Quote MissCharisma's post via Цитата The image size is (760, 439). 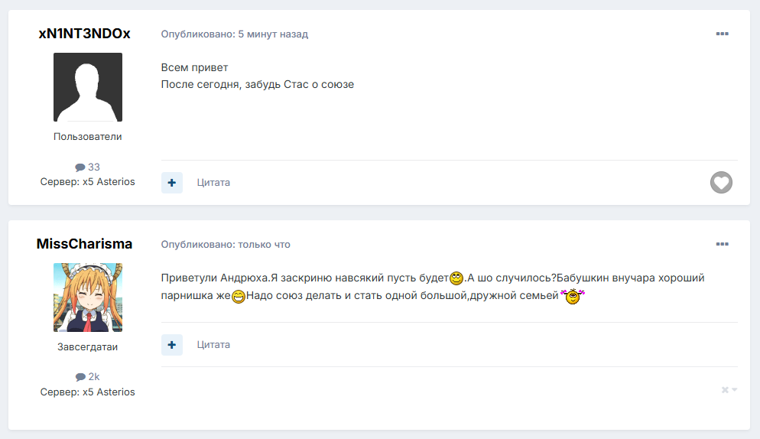click(x=213, y=345)
